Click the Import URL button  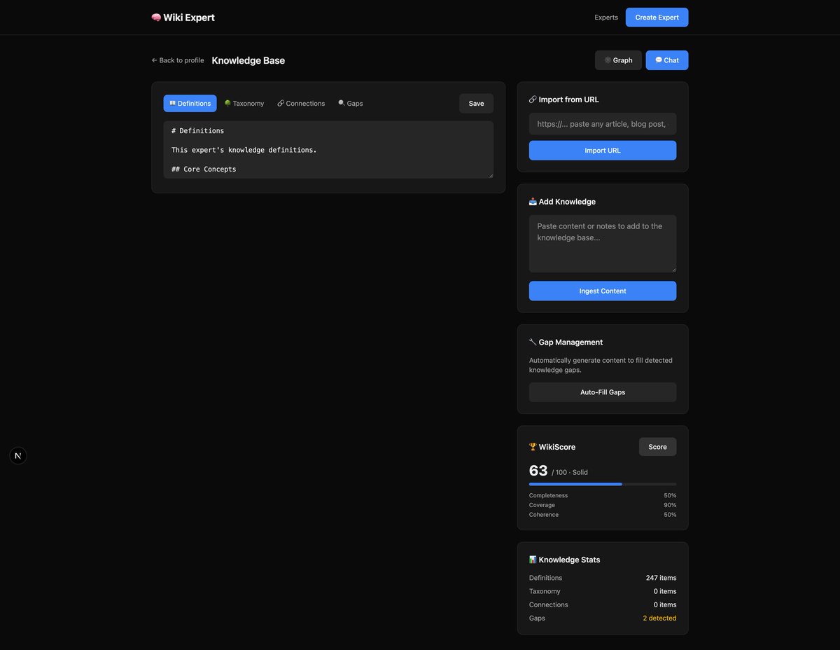coord(603,151)
